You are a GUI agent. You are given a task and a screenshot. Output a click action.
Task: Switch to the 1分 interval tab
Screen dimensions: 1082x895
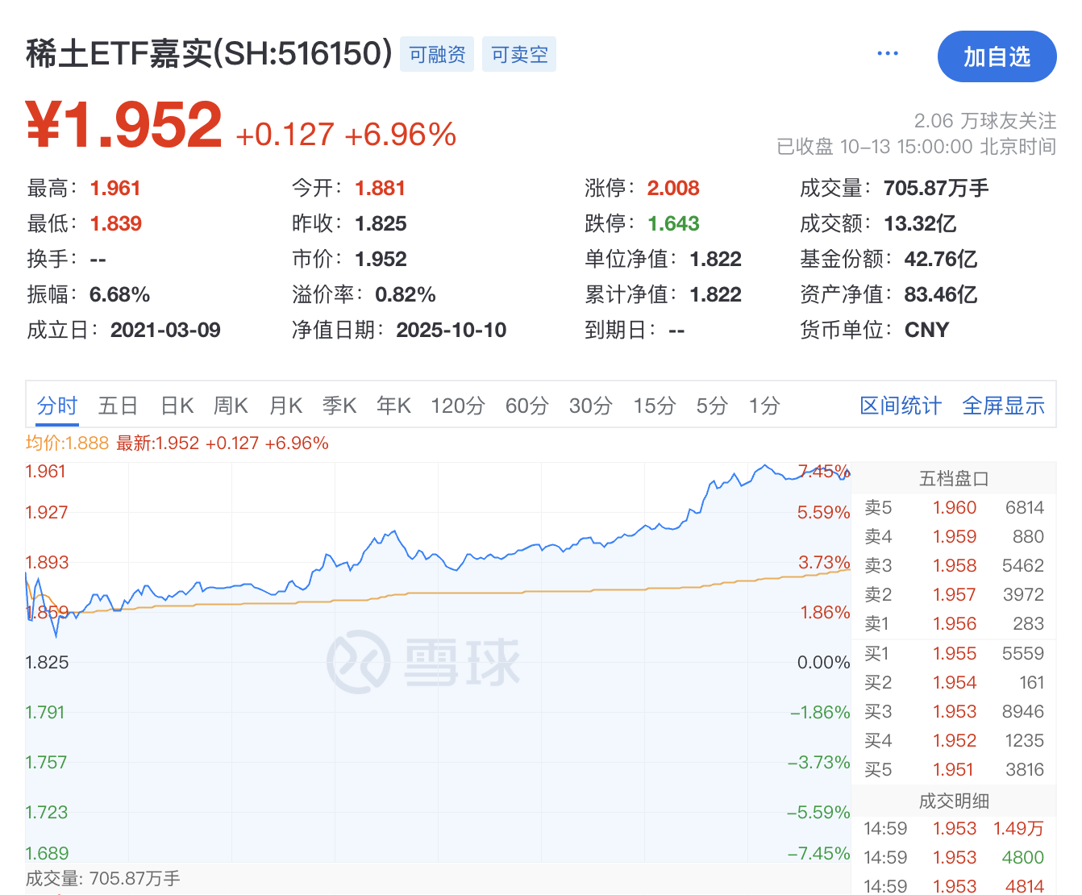point(764,406)
